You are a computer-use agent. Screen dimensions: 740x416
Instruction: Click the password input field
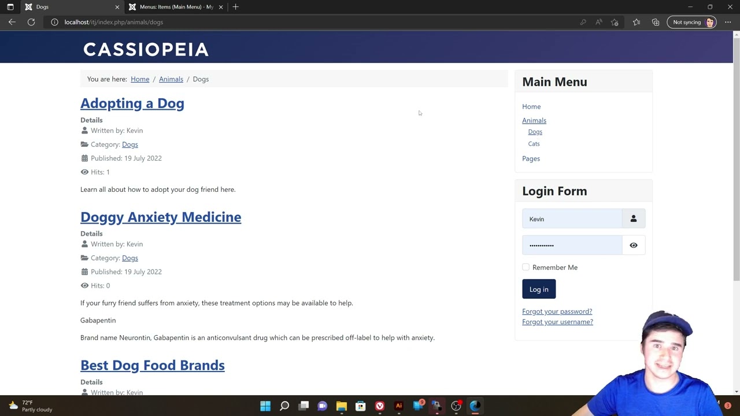[x=572, y=246]
